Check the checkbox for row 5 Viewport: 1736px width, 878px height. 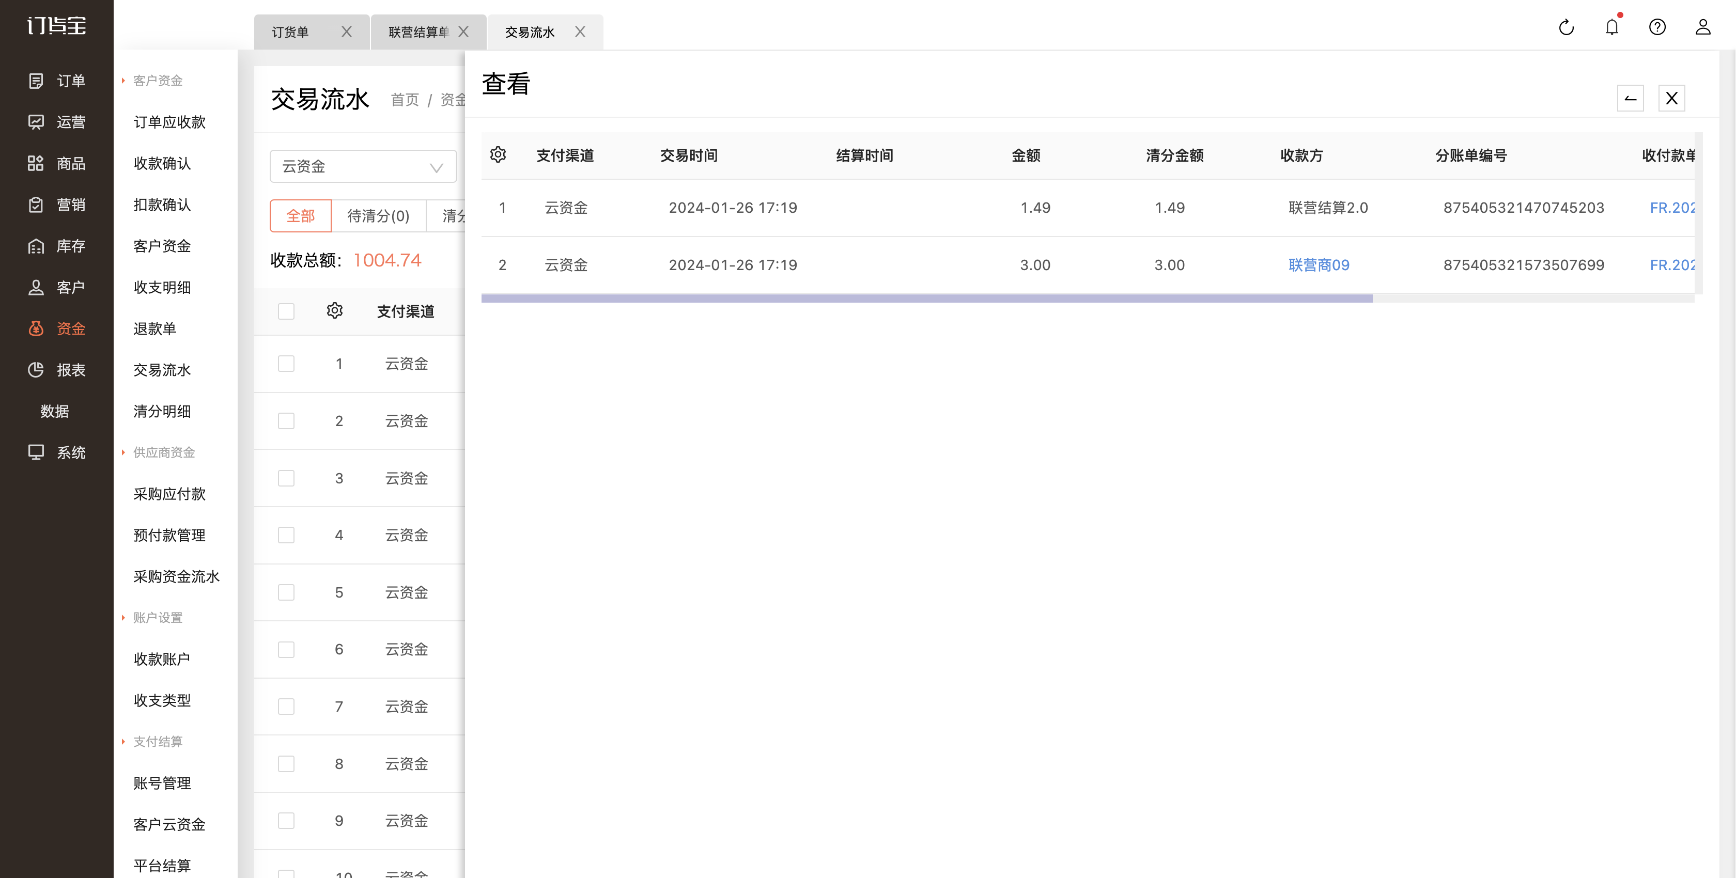pyautogui.click(x=286, y=592)
